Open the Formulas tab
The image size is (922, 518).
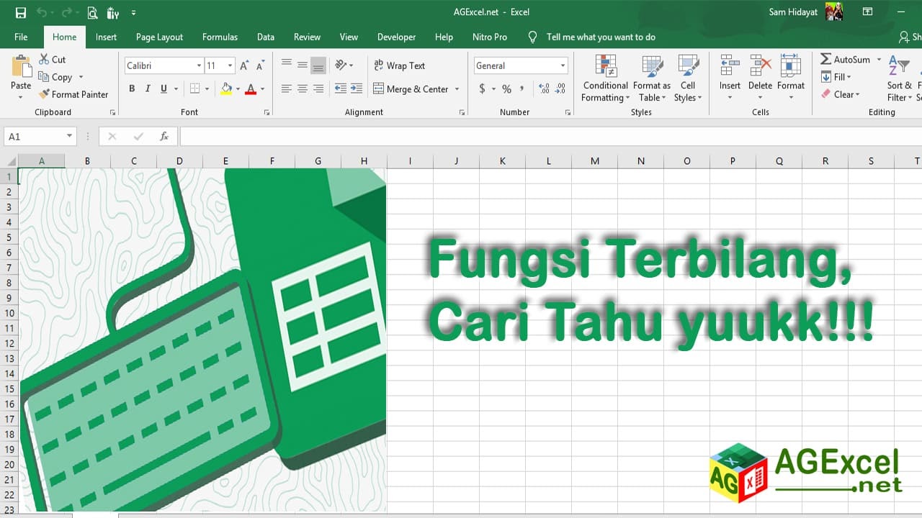(x=220, y=37)
